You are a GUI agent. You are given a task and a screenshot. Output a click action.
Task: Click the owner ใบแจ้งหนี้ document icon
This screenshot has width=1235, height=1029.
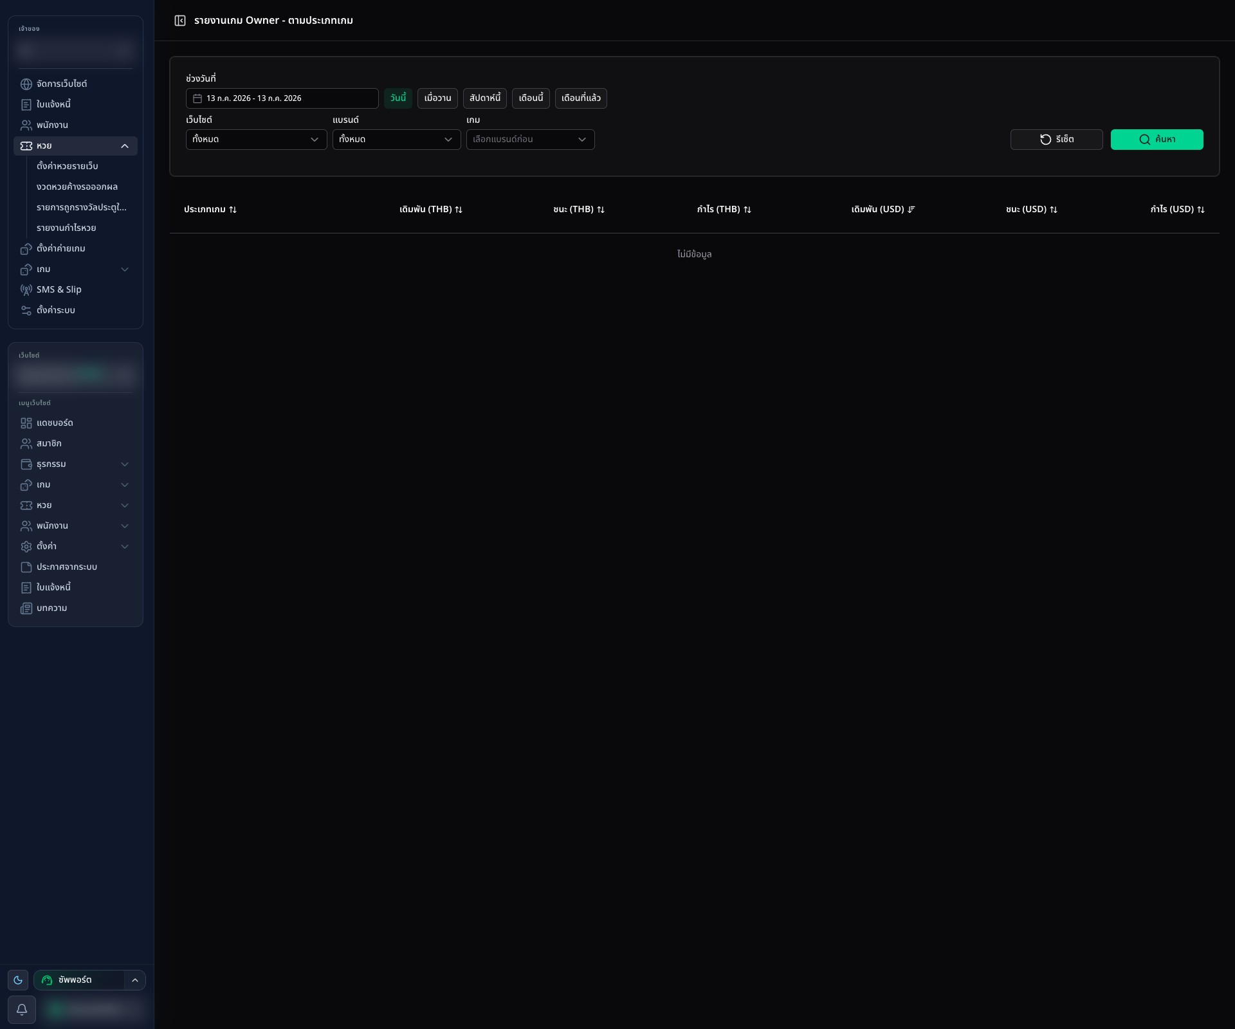(26, 105)
